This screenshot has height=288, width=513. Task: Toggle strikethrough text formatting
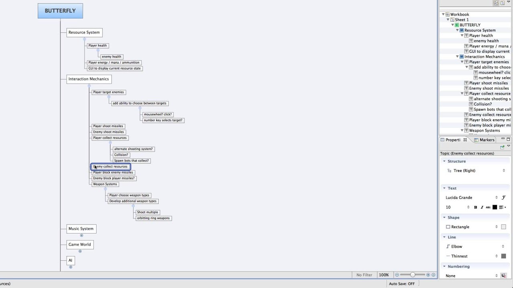point(488,207)
